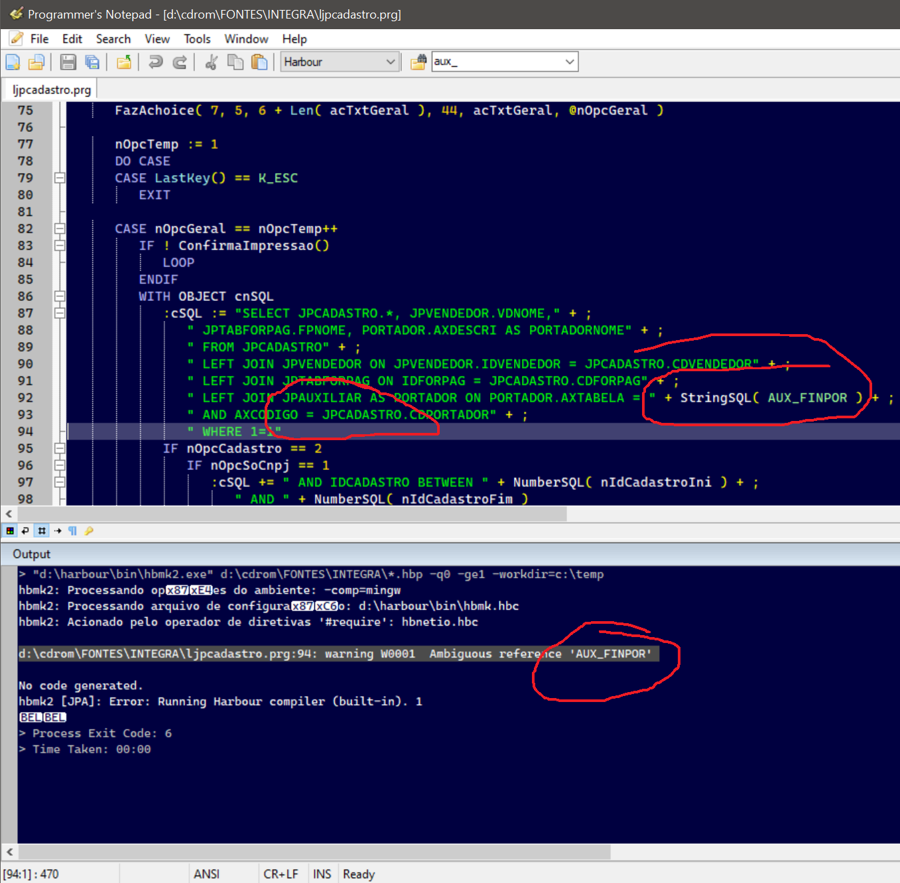Toggle end-of-line paragraph marker display
Viewport: 900px width, 883px height.
click(73, 531)
